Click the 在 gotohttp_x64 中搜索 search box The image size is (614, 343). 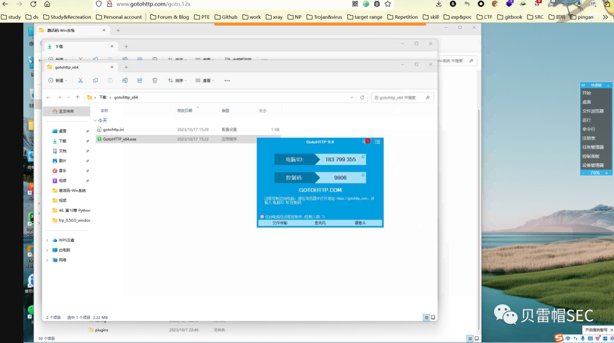click(402, 97)
